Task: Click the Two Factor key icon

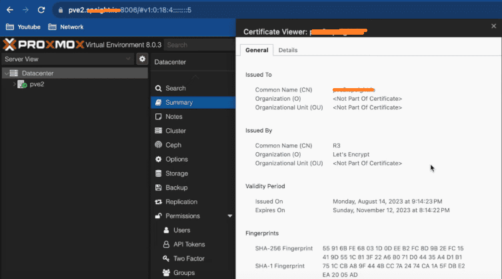Action: click(x=166, y=258)
